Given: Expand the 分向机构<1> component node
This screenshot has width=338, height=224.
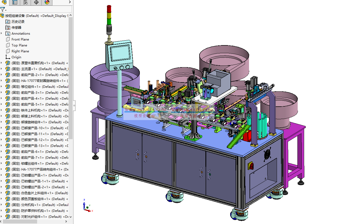Looking at the screenshot, I should pyautogui.click(x=2, y=205).
